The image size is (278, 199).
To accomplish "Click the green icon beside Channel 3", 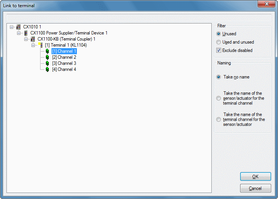I will coord(47,63).
